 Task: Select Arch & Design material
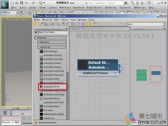(x=53, y=51)
